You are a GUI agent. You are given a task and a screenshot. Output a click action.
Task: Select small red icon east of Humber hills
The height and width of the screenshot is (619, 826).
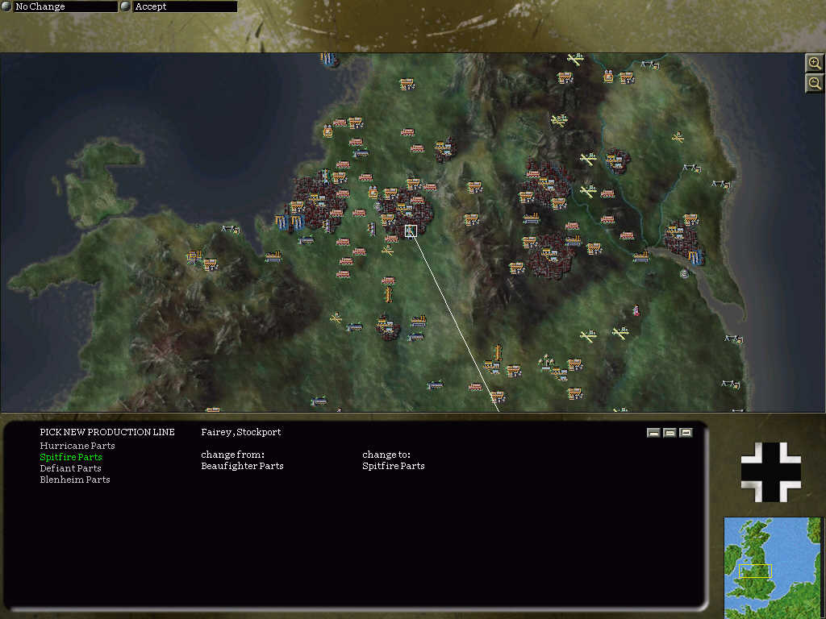click(x=636, y=310)
